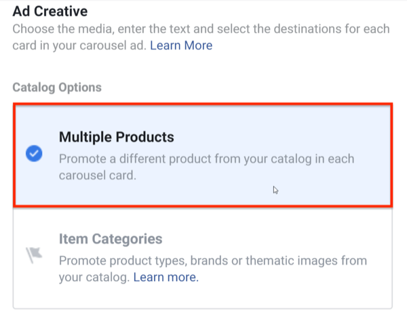407x311 pixels.
Task: Click the Multiple Products title text
Action: [x=116, y=138]
